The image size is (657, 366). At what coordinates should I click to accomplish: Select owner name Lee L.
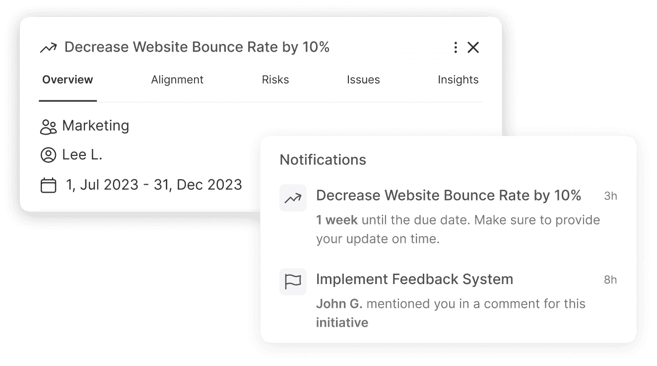(x=82, y=155)
